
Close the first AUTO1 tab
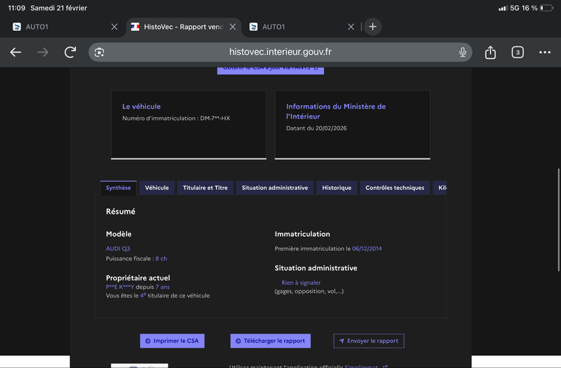point(114,27)
